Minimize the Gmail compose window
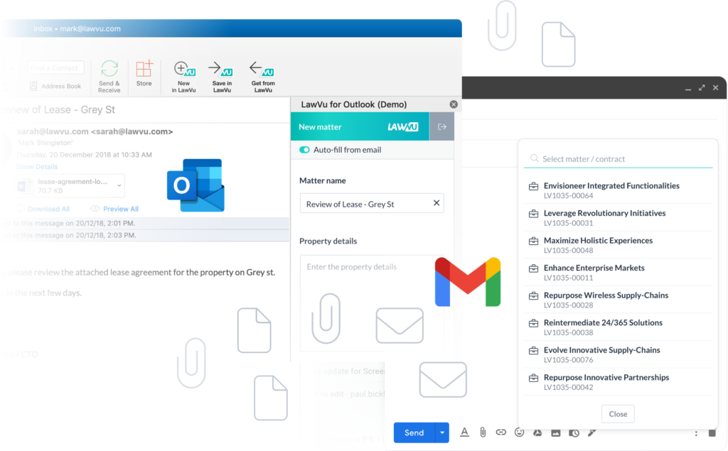 (688, 88)
